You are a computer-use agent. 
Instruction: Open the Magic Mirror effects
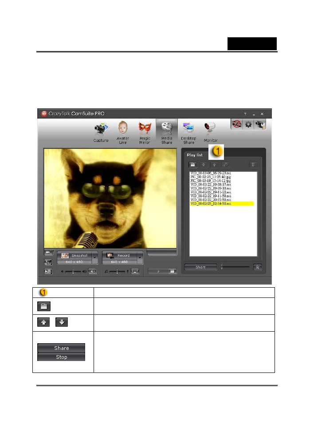coord(145,132)
